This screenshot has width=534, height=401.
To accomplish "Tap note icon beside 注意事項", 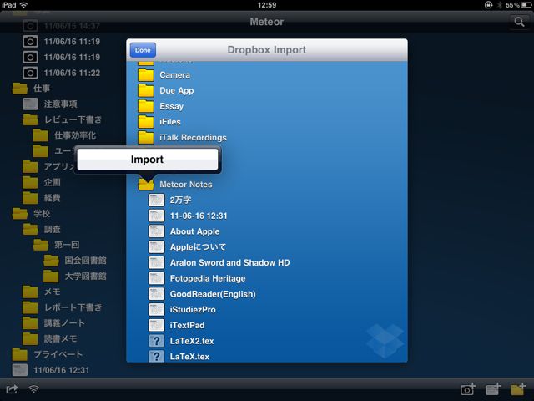I will coord(30,104).
